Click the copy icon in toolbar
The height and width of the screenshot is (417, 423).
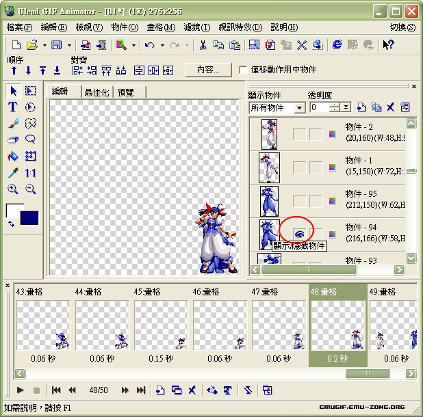(x=218, y=44)
